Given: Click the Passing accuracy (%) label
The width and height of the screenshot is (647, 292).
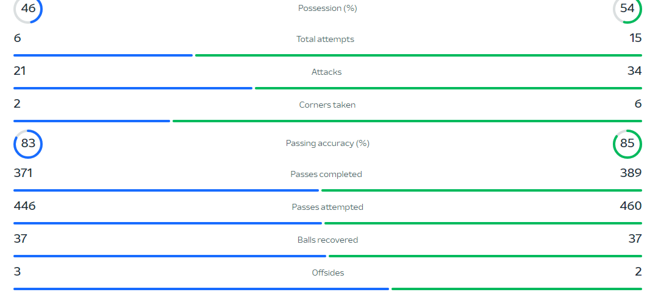Looking at the screenshot, I should point(327,144).
